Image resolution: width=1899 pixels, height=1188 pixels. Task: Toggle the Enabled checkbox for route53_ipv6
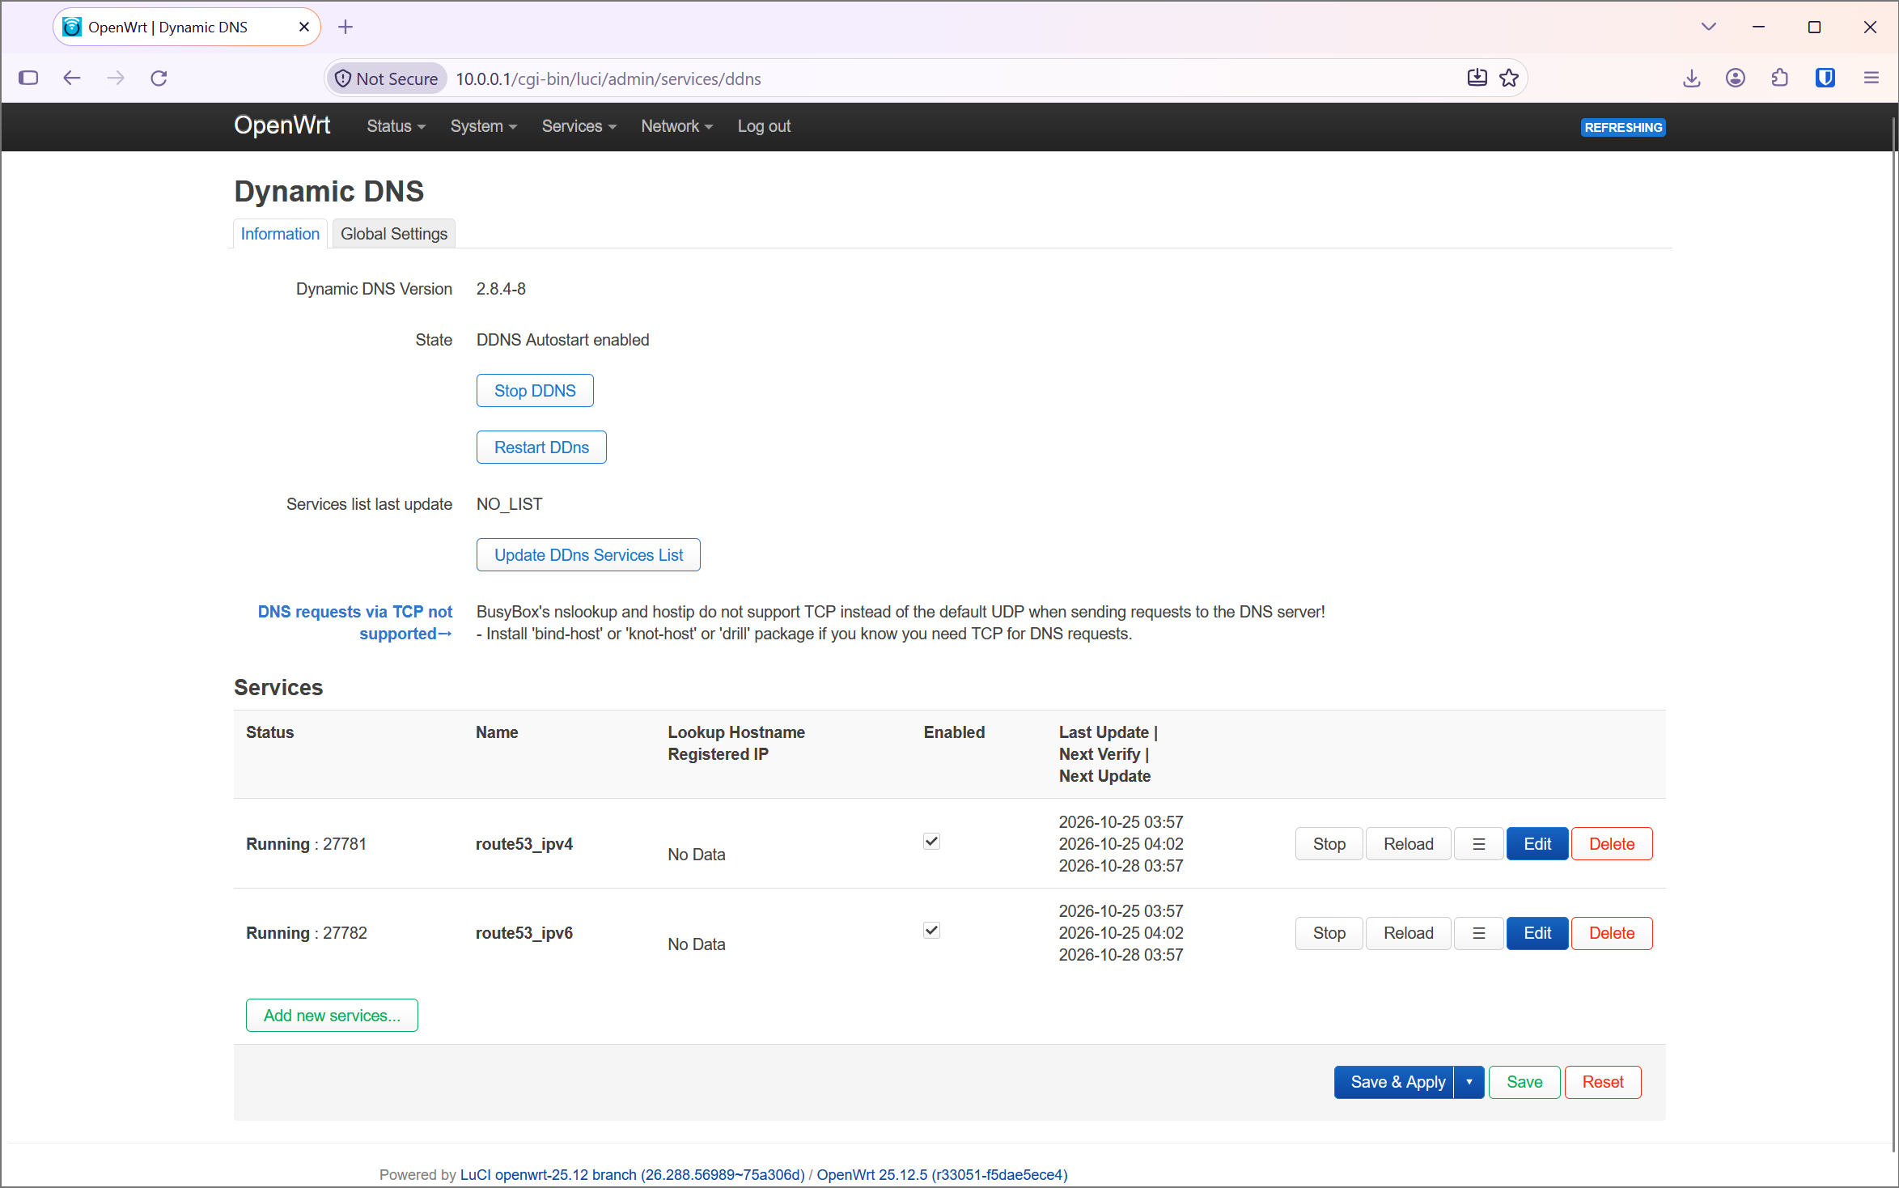[931, 930]
